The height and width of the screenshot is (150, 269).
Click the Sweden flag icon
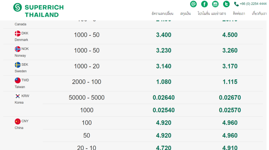point(18,65)
